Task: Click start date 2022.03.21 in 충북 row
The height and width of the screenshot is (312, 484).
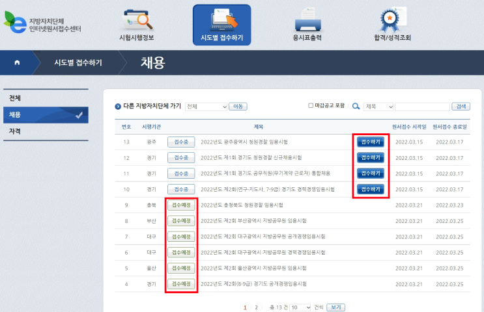Action: 409,205
